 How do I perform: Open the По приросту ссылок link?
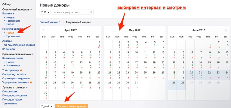[x=15, y=95]
